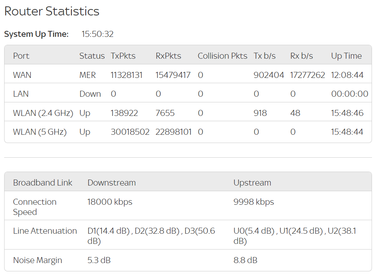Click the Rx b/s column header

(x=301, y=56)
